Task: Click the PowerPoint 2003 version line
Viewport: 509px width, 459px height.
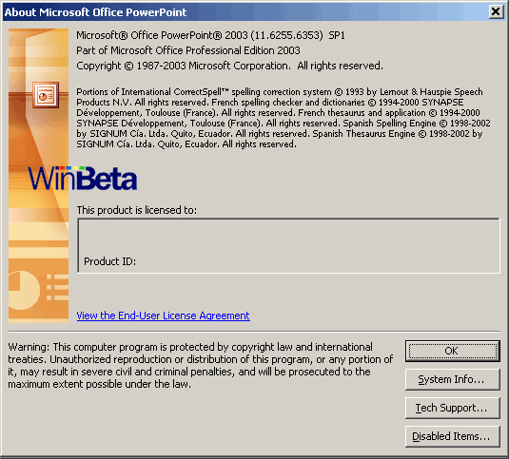Action: [x=210, y=35]
